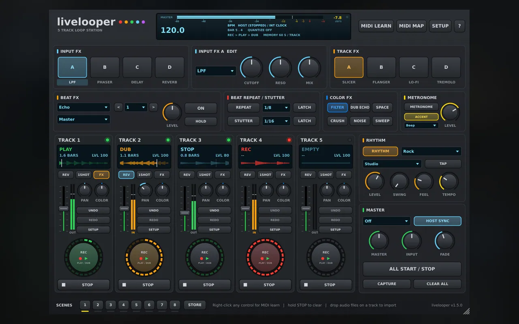Click the Metronome LEVEL knob

tap(450, 113)
